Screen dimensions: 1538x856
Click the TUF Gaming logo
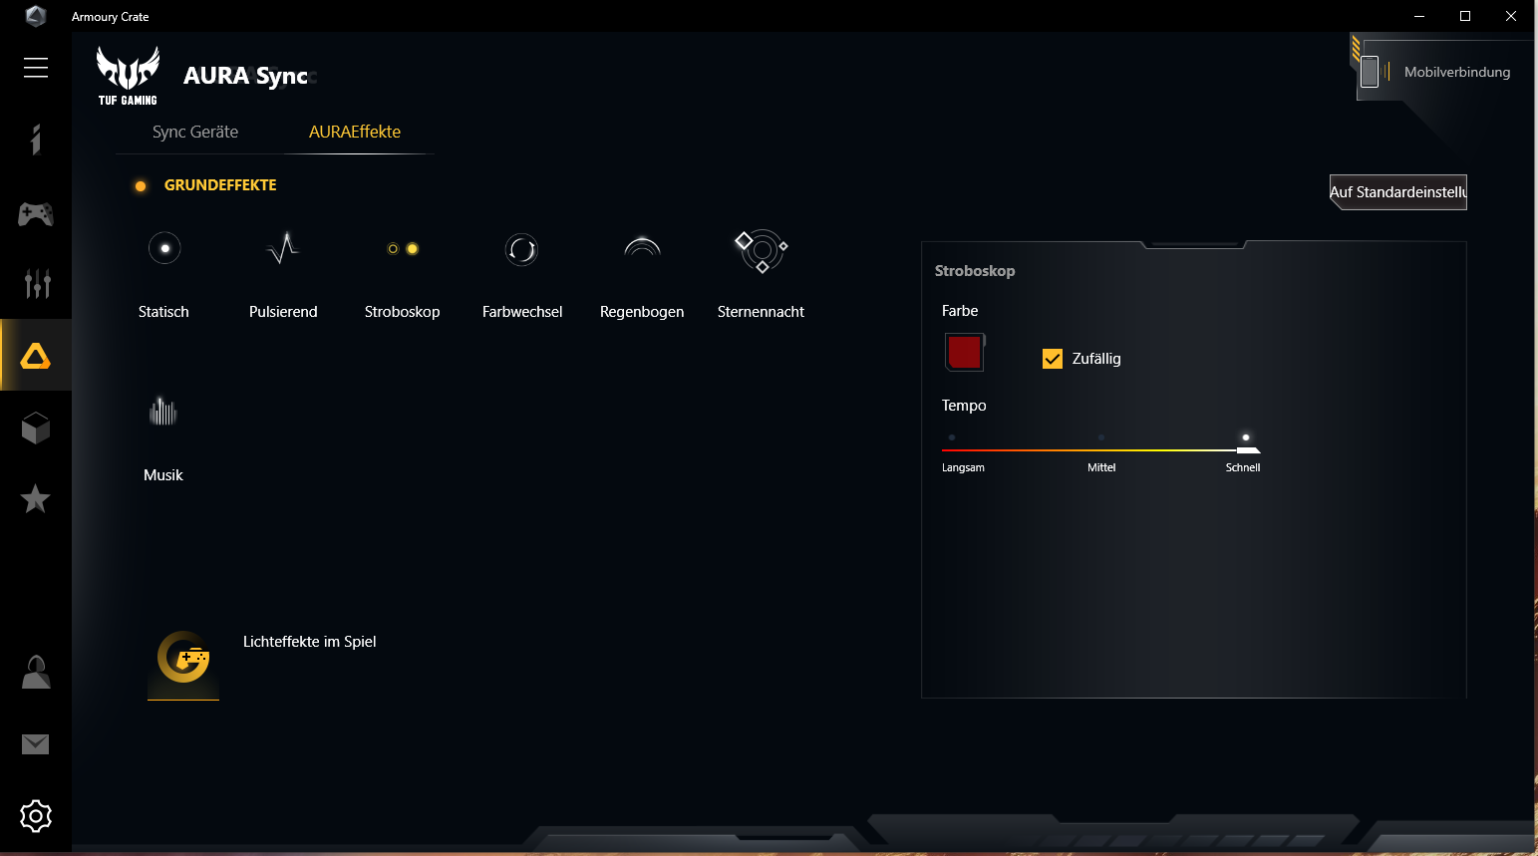pyautogui.click(x=128, y=76)
